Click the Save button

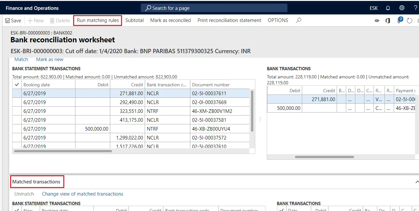13,20
